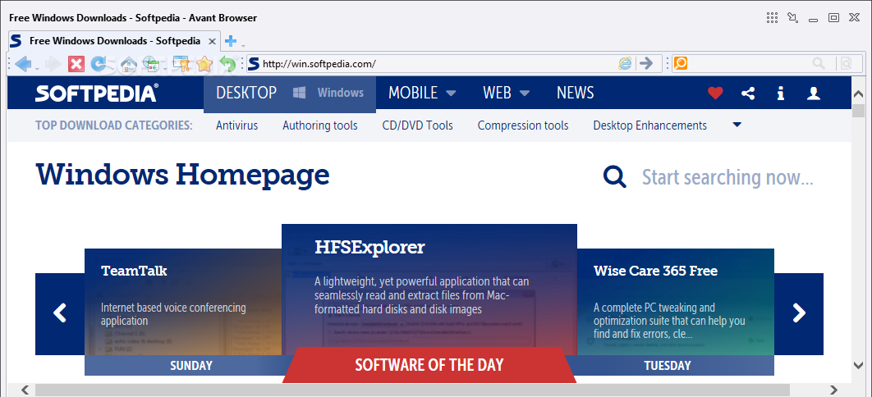Click the info icon in Softpedia header

tap(781, 94)
